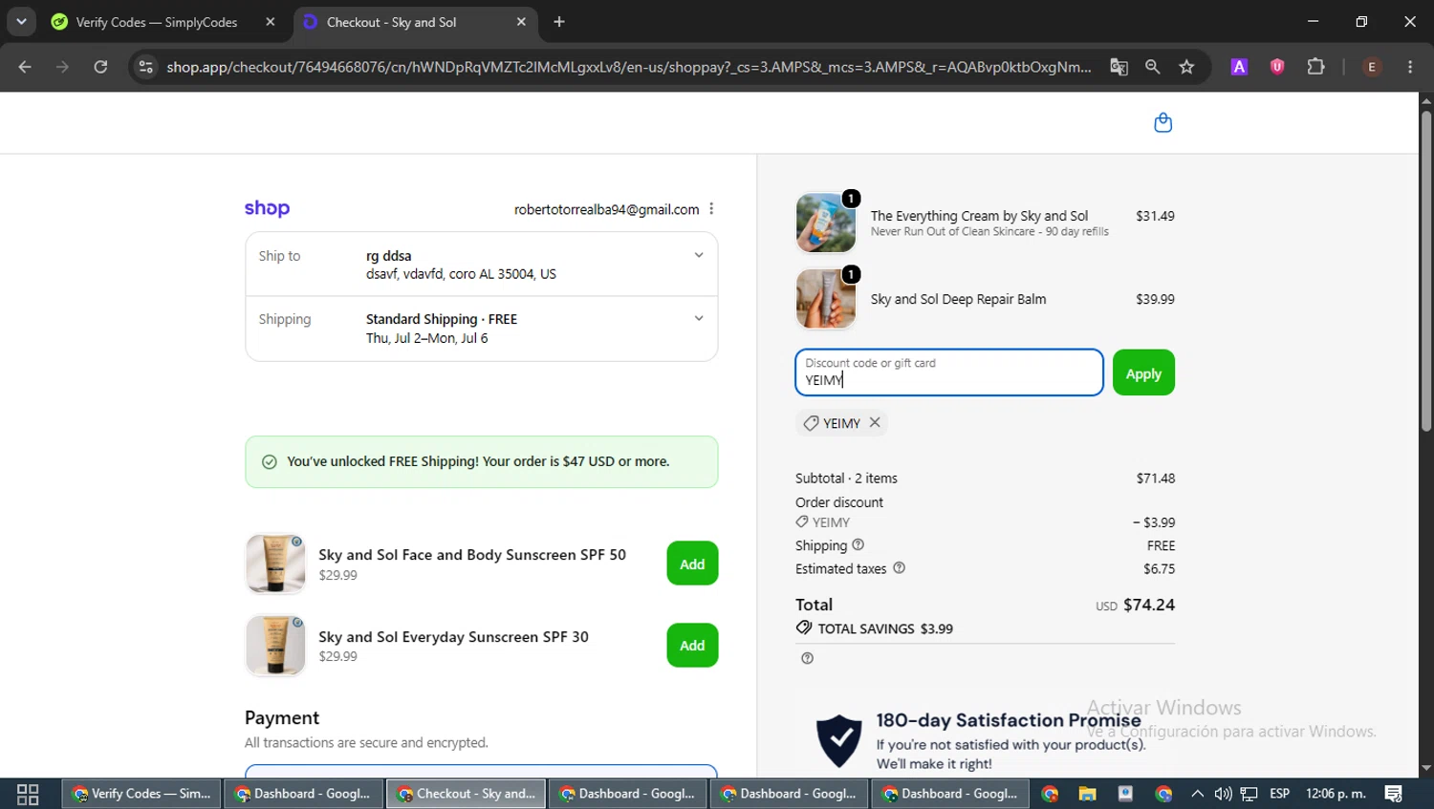
Task: Reload the checkout page
Action: [x=100, y=67]
